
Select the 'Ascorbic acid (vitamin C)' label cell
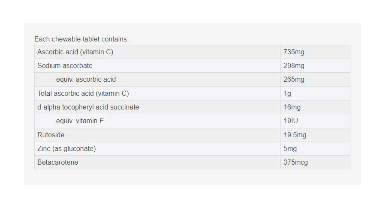(75, 52)
